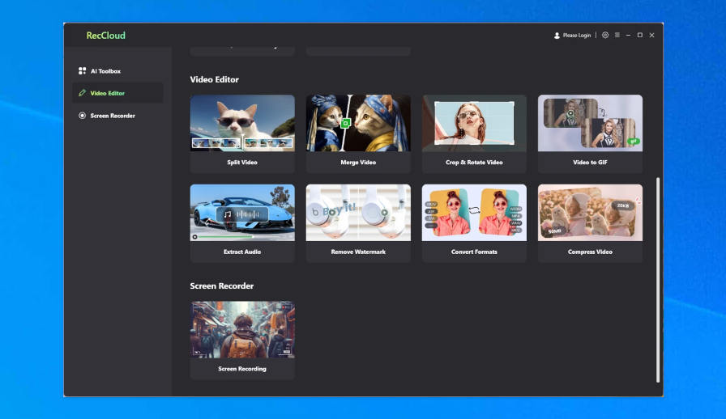Click the Video Editor pencil icon
This screenshot has height=419, width=726.
[x=82, y=93]
